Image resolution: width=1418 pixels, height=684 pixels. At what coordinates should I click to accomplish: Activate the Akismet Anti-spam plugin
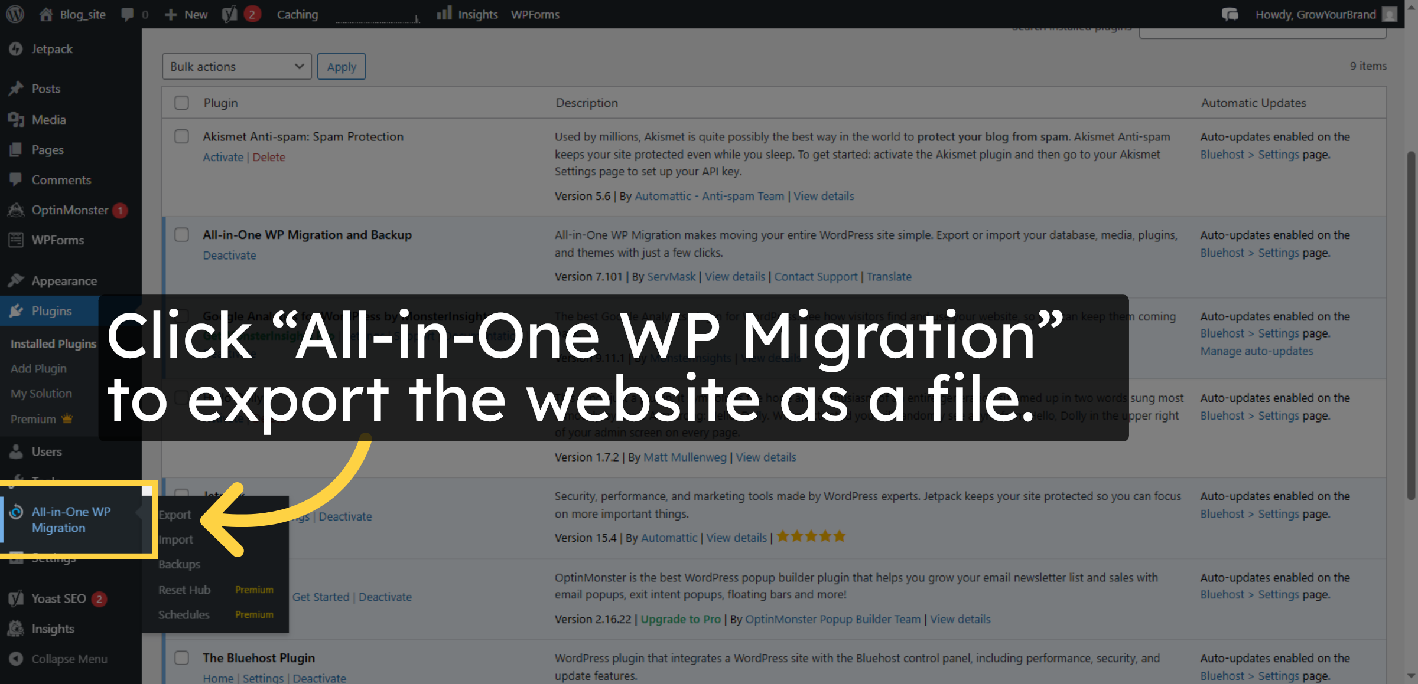click(223, 156)
